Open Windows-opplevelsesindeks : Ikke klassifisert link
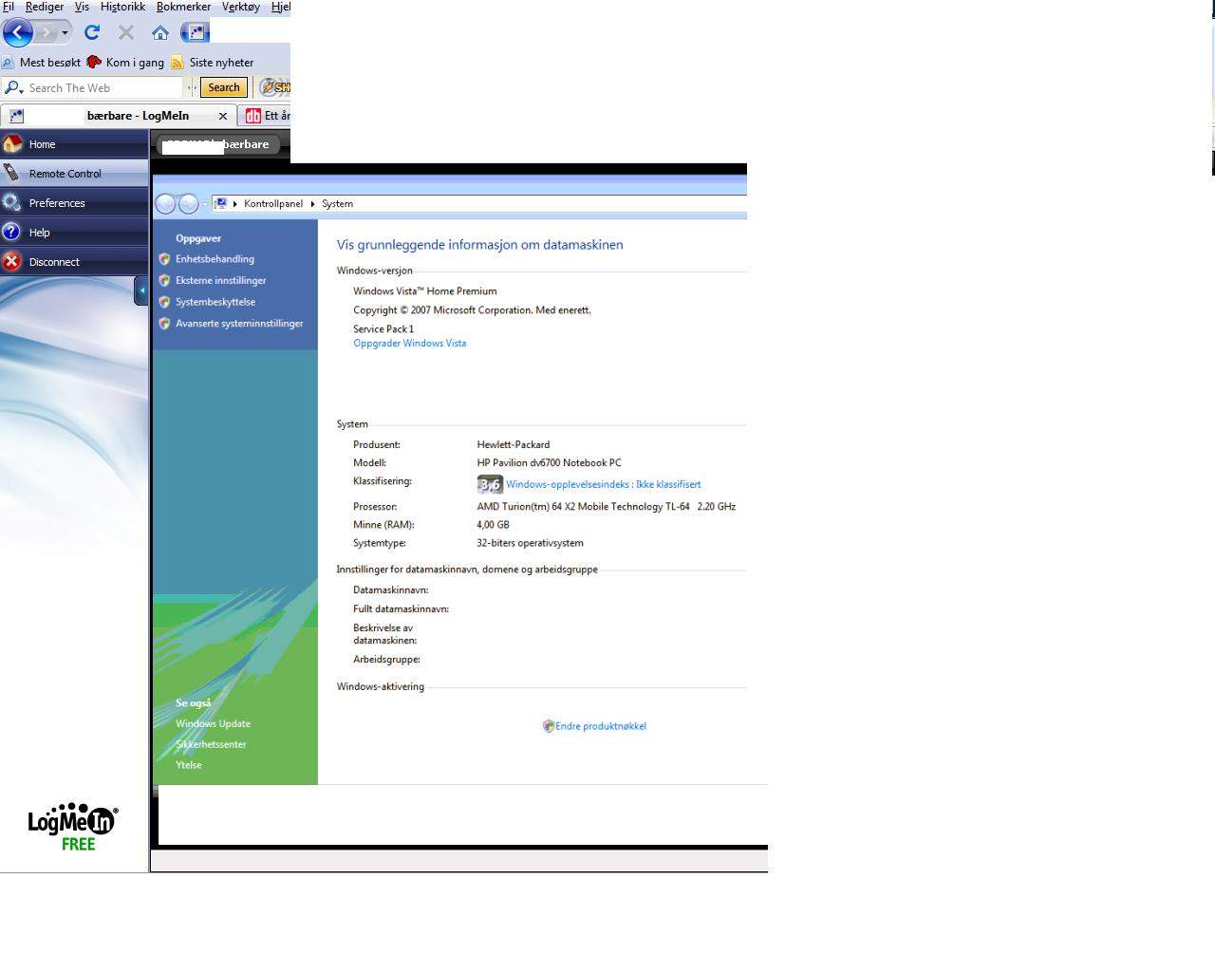 (604, 484)
